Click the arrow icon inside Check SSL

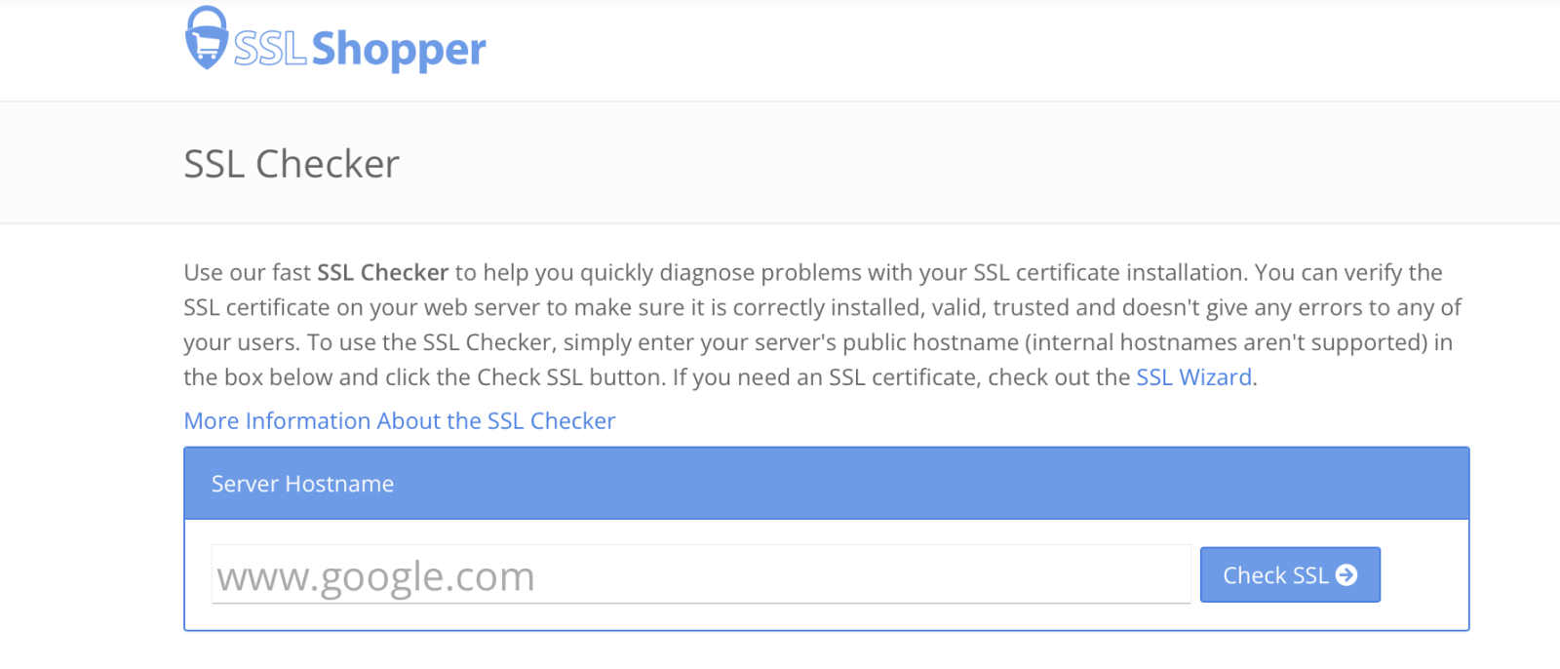click(x=1346, y=575)
